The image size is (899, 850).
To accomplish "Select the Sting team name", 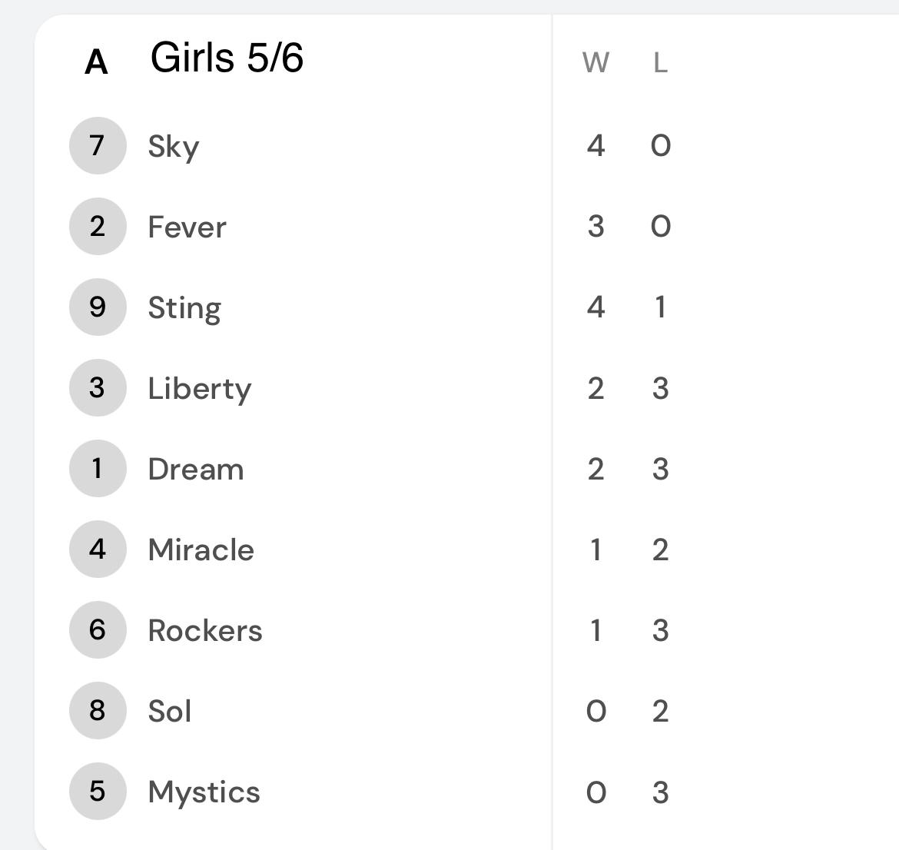I will tap(184, 309).
